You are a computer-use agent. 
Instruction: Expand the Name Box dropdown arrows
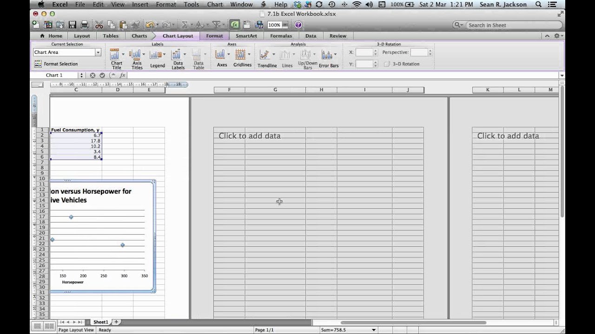(81, 75)
